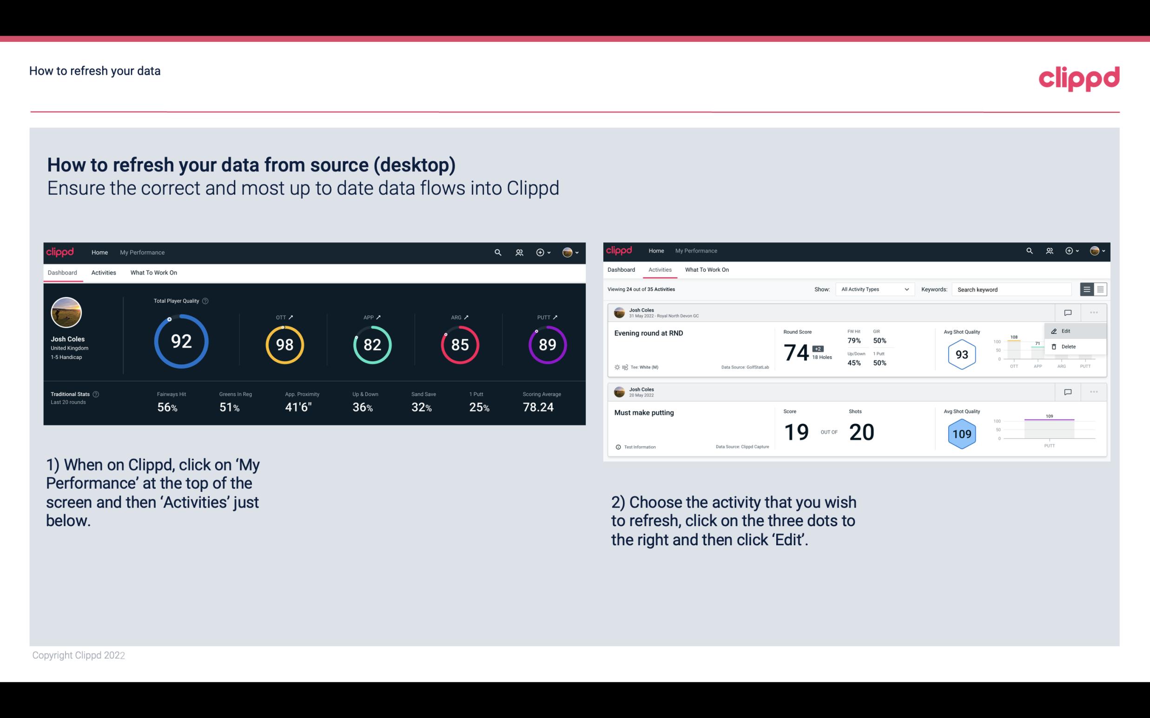
Task: Click the three dots menu on Evening round
Action: click(x=1095, y=312)
